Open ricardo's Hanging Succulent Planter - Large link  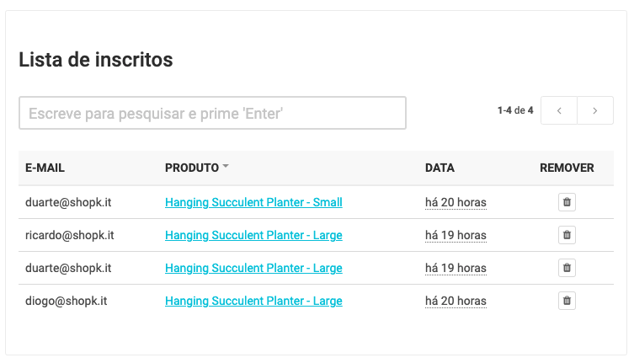point(253,235)
